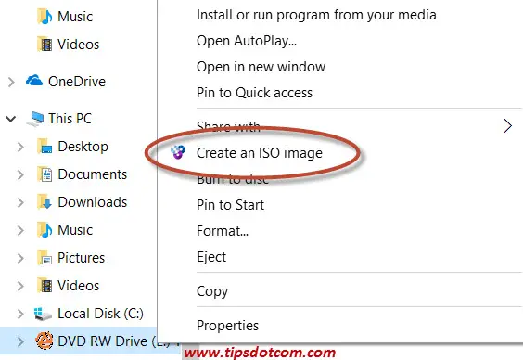Choose Create an ISO image
Viewport: 523px width, 360px height.
[x=260, y=153]
